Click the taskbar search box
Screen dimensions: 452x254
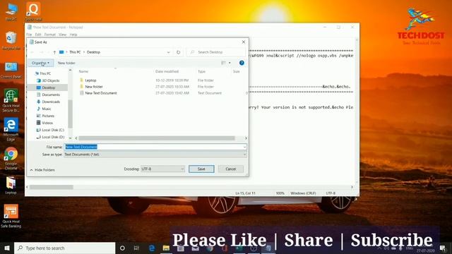(64, 248)
